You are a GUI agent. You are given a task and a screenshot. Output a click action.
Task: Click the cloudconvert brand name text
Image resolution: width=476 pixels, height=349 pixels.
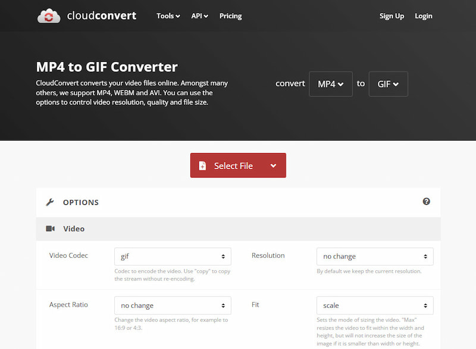click(x=102, y=15)
